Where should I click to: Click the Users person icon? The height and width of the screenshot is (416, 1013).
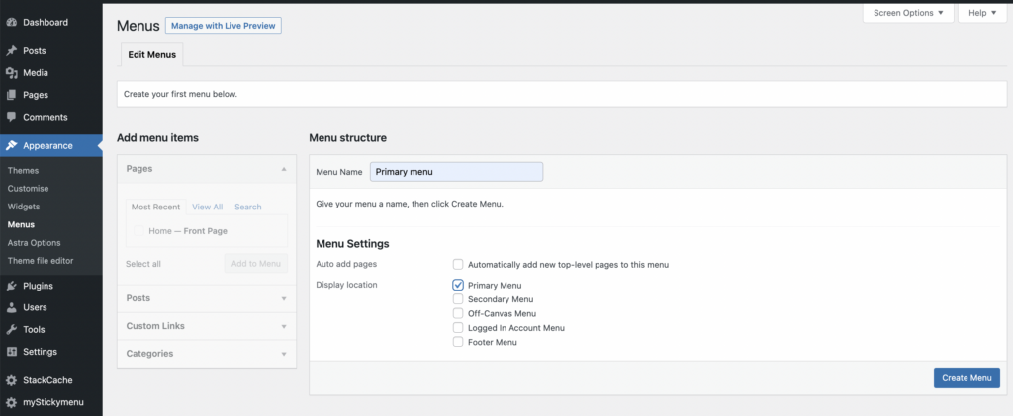(x=11, y=307)
